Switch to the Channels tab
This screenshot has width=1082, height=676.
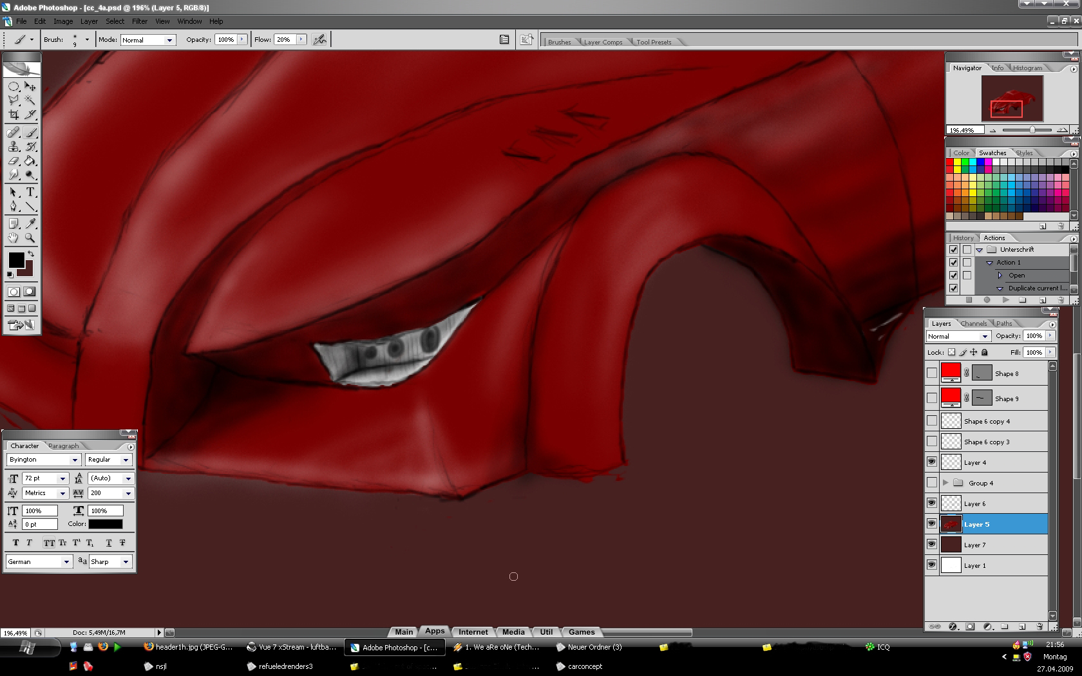point(973,323)
